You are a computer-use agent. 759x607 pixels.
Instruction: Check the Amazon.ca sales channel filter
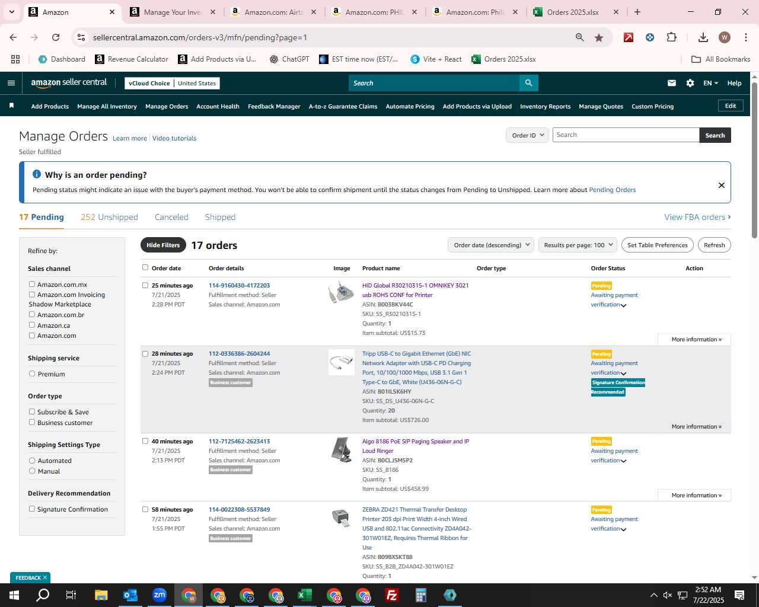click(x=32, y=325)
